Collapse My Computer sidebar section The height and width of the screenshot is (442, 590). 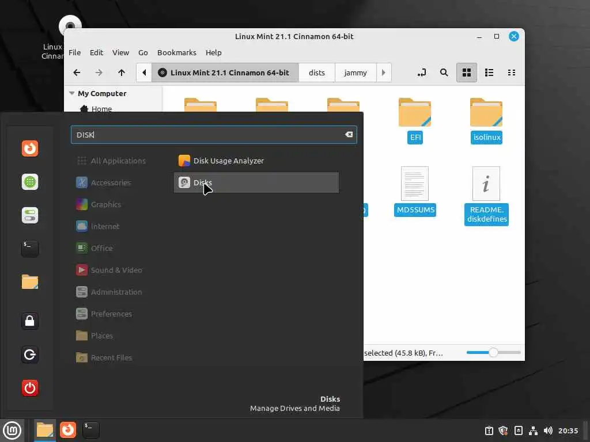[71, 93]
